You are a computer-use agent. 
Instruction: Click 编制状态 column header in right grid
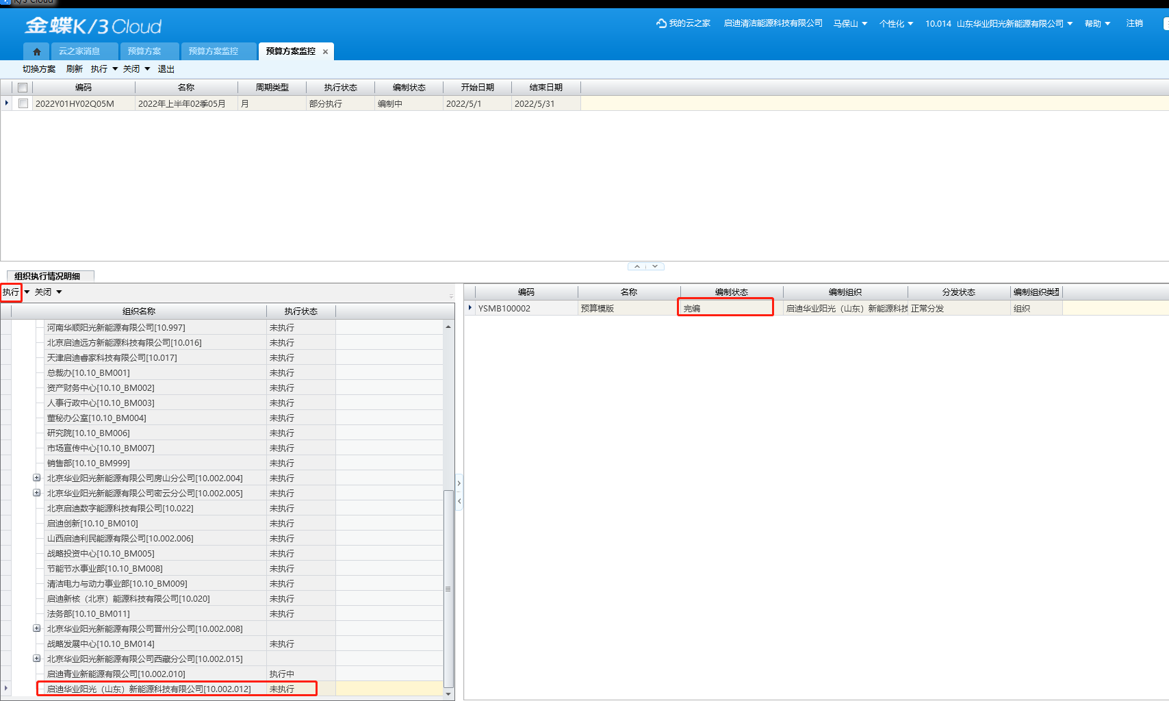(x=732, y=292)
